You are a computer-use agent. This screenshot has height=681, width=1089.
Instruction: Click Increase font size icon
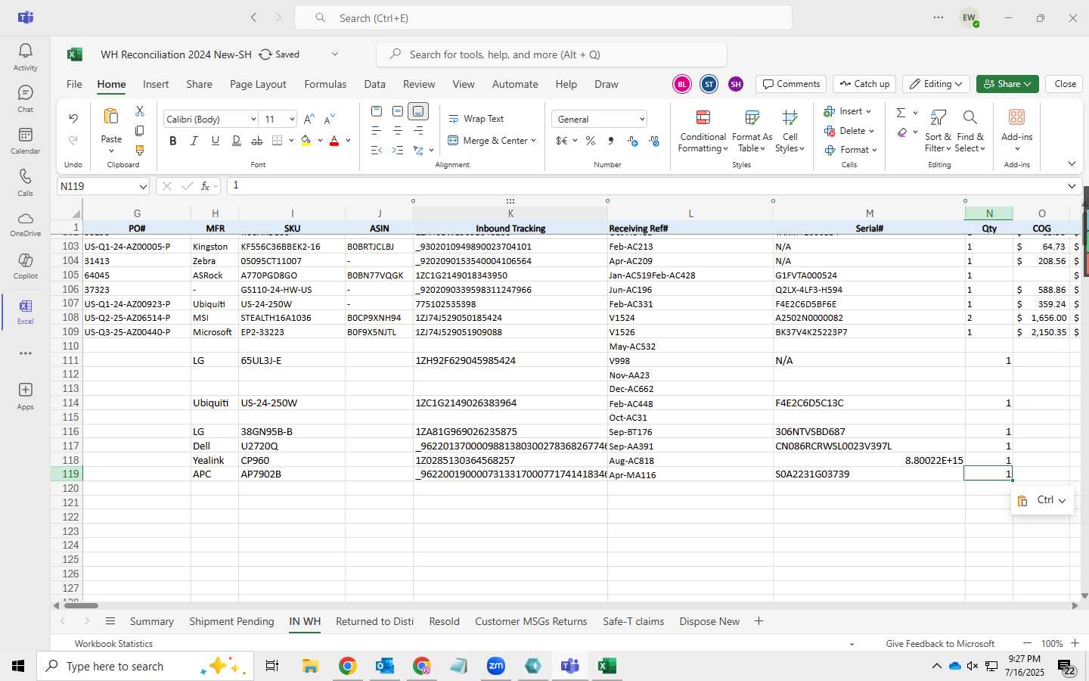click(x=309, y=120)
